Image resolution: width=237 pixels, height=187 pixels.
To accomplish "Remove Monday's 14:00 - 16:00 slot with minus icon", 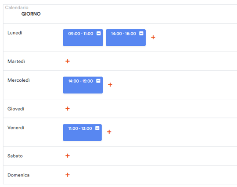I will [x=141, y=33].
